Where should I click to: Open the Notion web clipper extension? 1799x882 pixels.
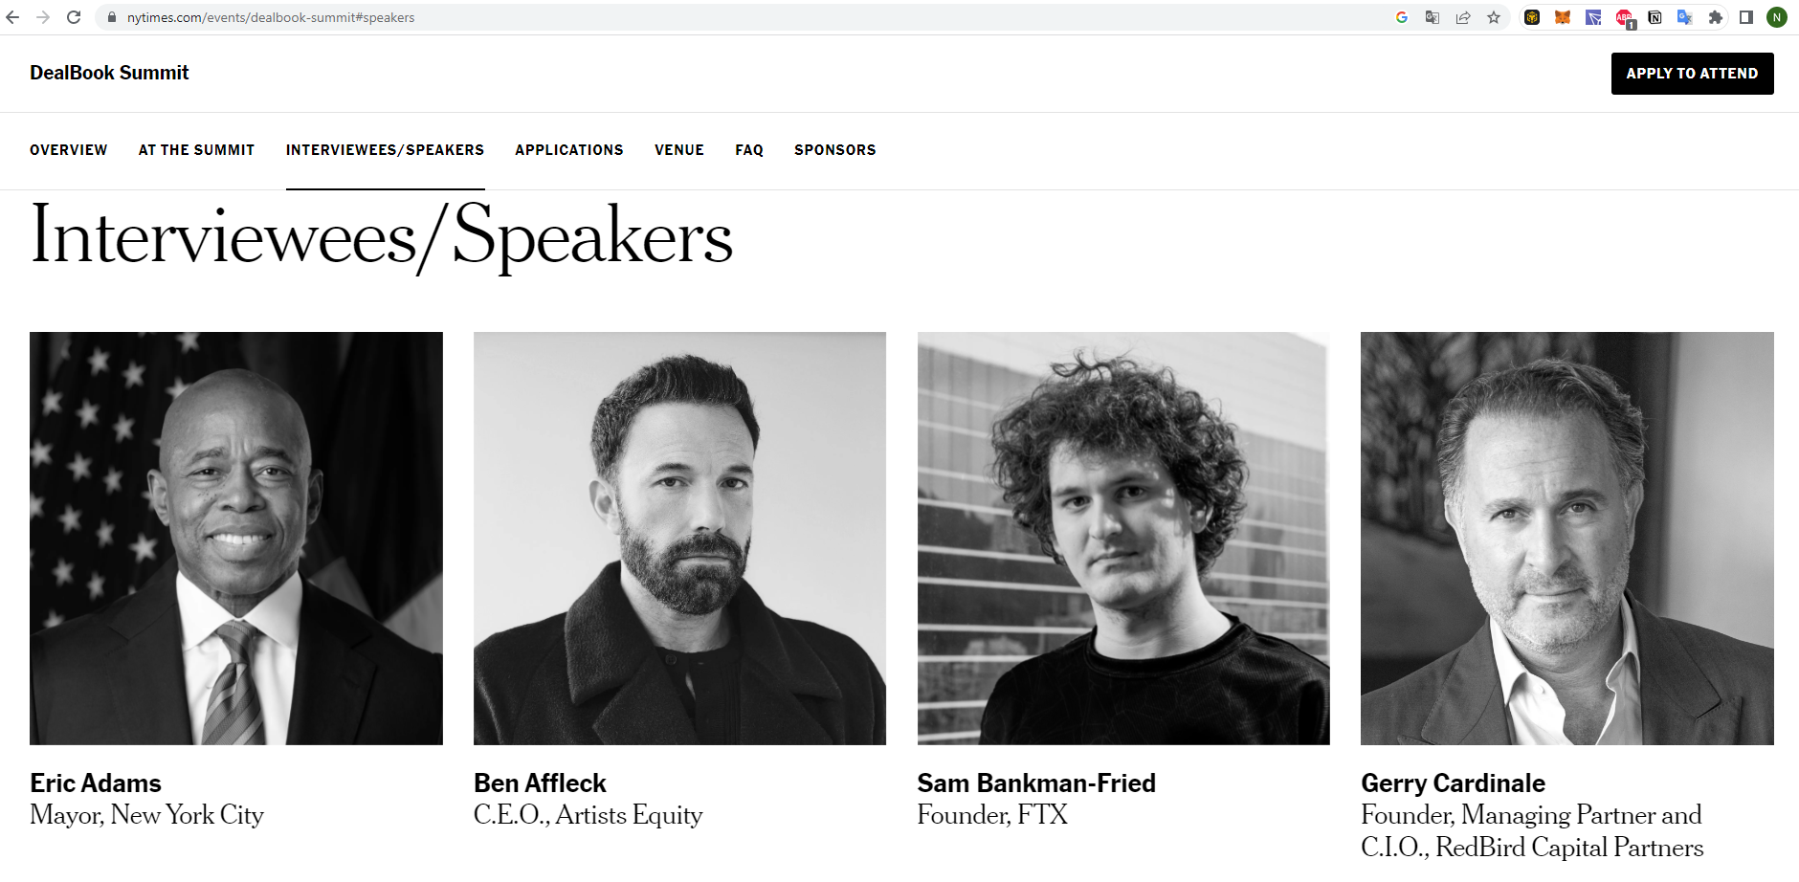pos(1655,17)
